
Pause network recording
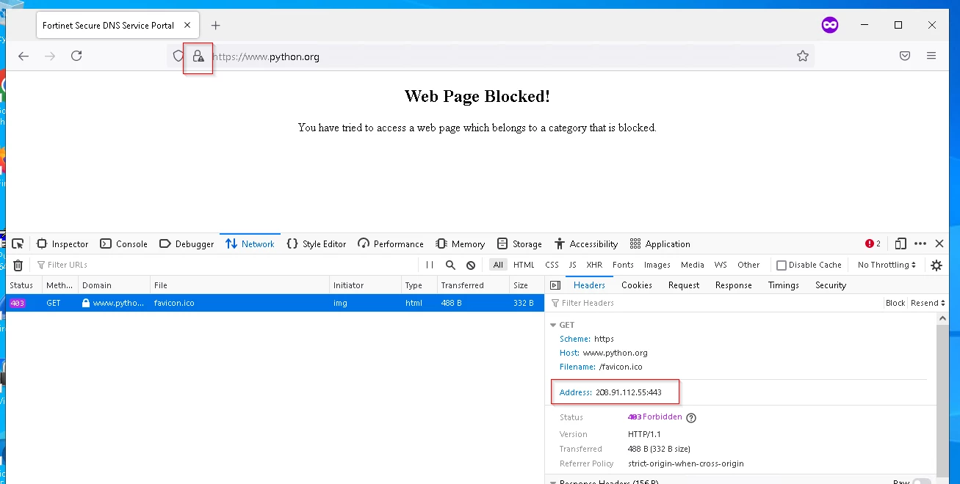point(430,265)
